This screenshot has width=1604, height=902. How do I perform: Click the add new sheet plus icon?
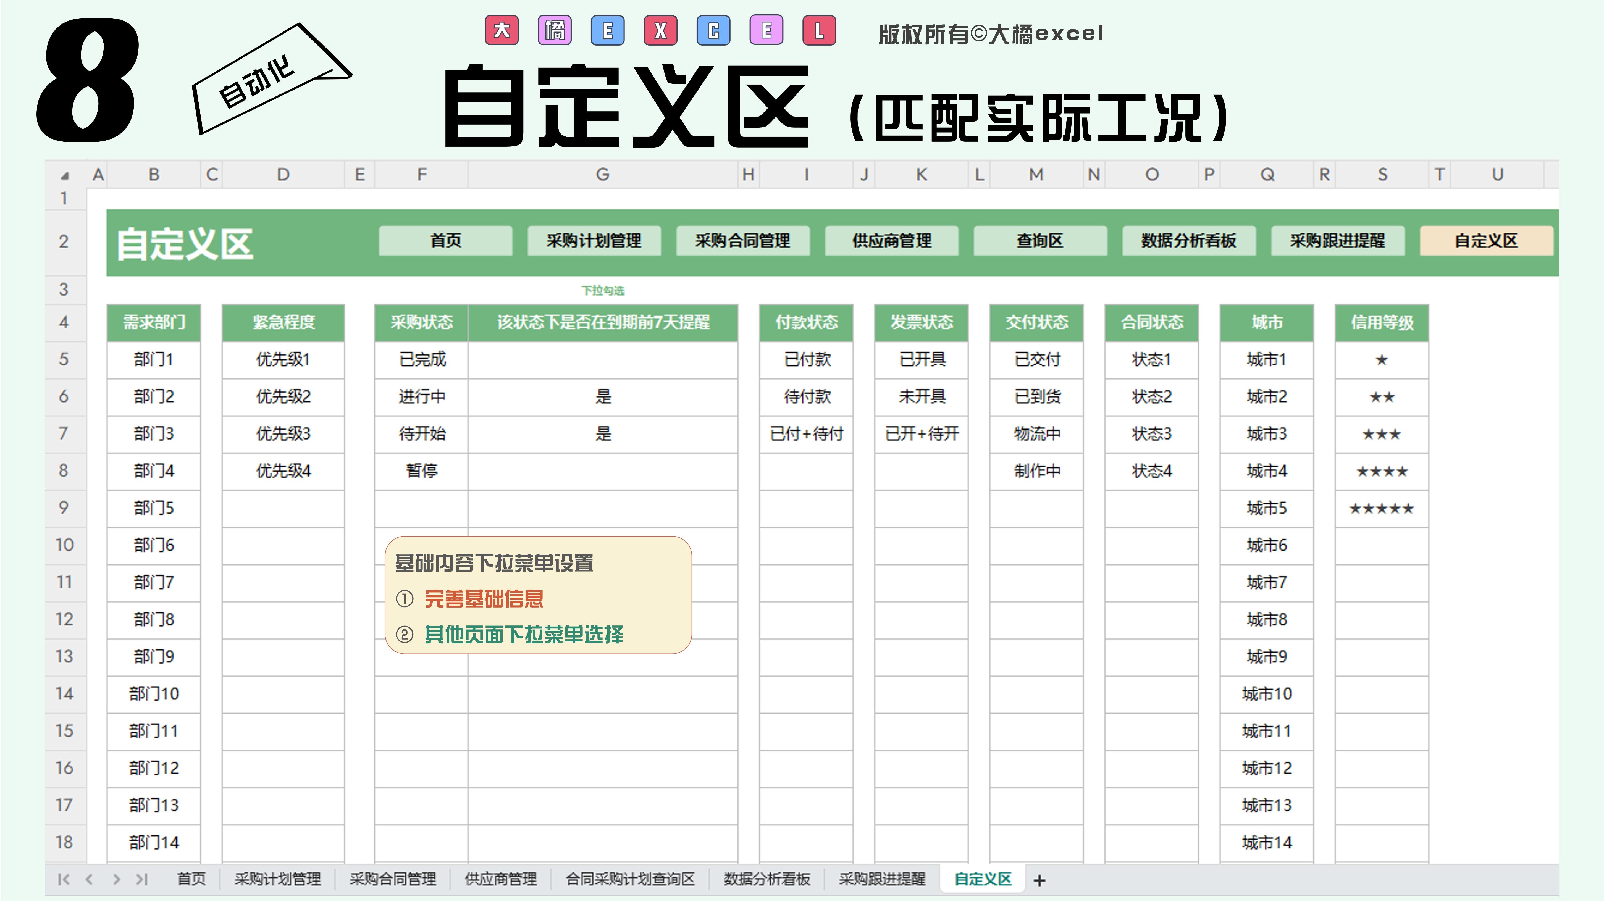coord(1039,880)
